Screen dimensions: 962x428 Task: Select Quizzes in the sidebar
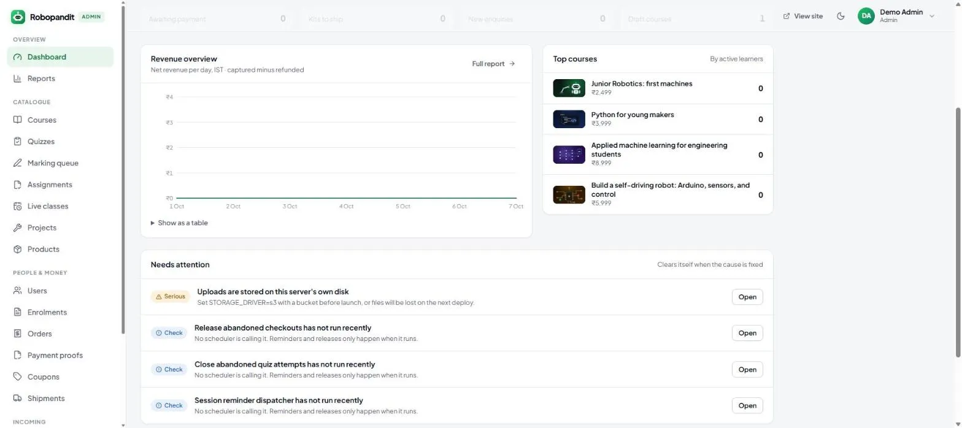coord(60,142)
